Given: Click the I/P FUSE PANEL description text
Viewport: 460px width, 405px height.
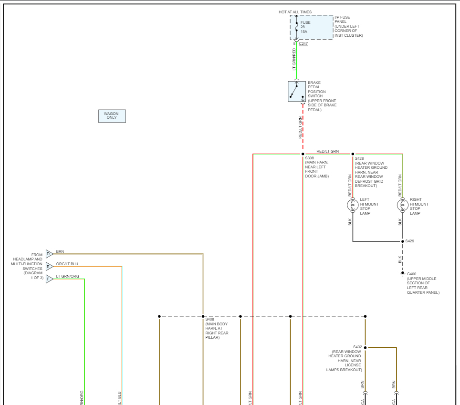Looking at the screenshot, I should click(x=348, y=26).
